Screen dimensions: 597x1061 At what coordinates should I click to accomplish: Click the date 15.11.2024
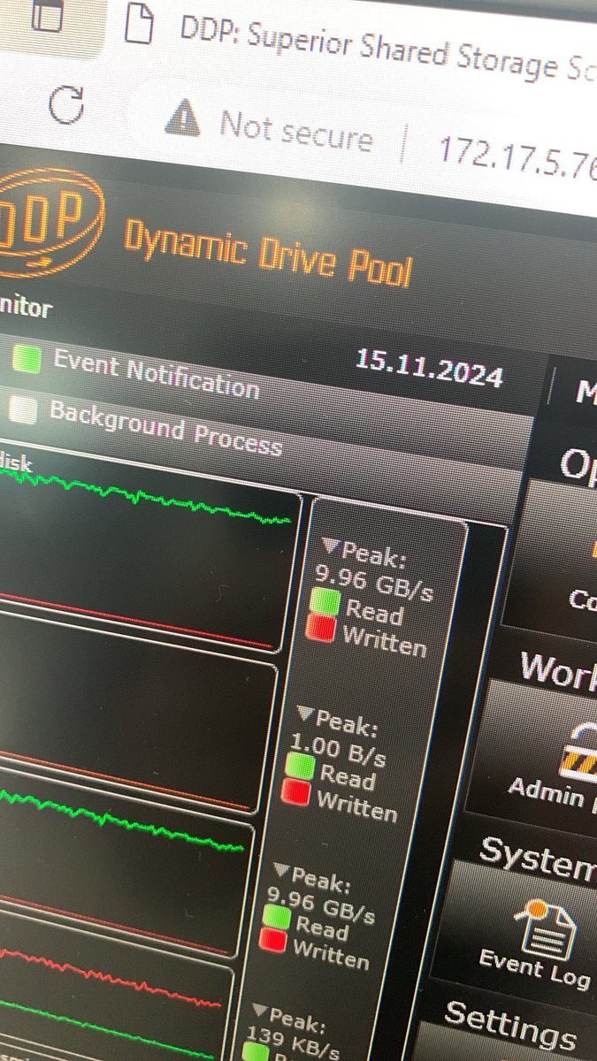click(430, 367)
